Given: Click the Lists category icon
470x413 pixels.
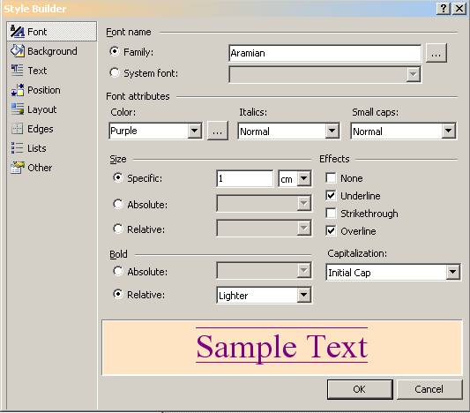Looking at the screenshot, I should (x=17, y=148).
